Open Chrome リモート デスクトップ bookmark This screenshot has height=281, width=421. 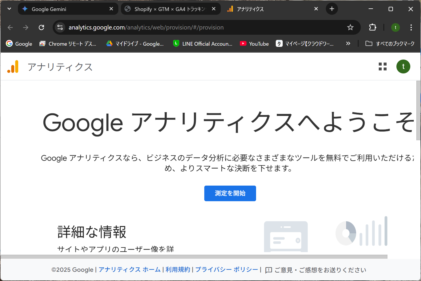click(68, 44)
